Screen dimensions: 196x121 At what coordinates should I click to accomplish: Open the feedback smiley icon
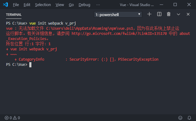[x=180, y=118]
